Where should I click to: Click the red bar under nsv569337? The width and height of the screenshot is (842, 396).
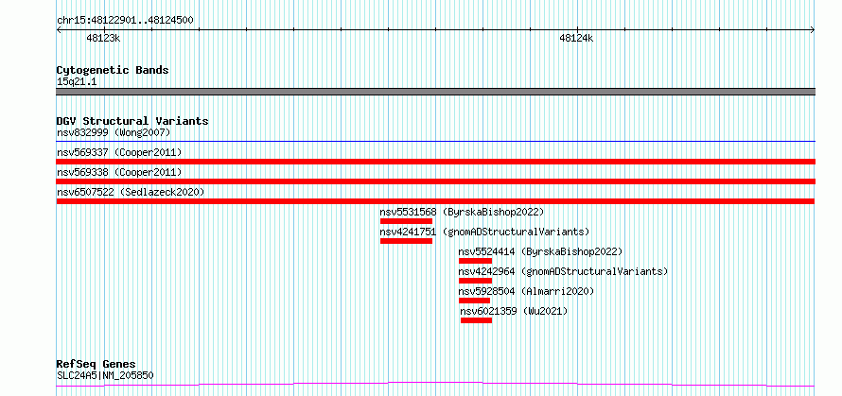(435, 162)
